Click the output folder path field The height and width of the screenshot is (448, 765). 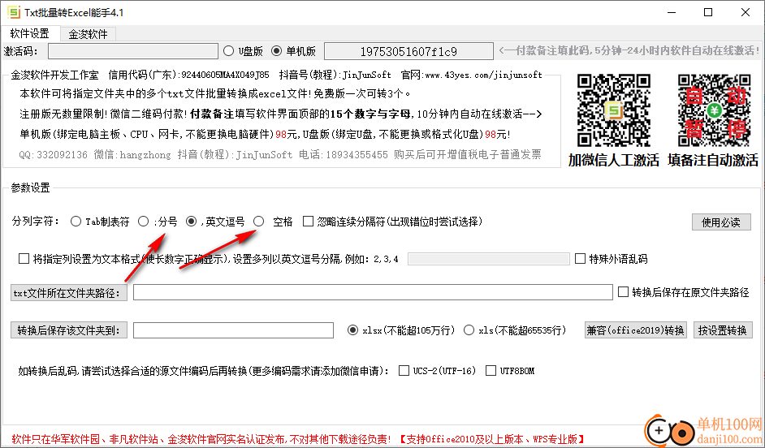coord(233,330)
